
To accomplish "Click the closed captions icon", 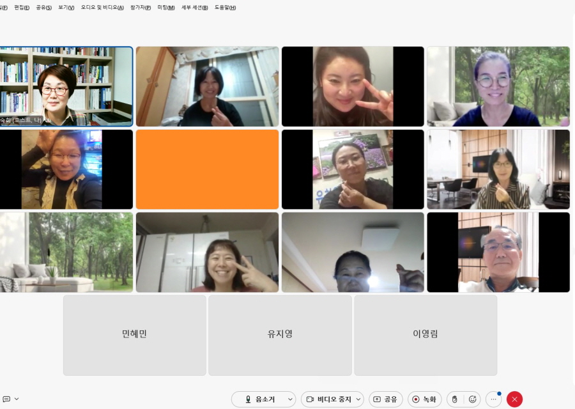I will pyautogui.click(x=6, y=399).
